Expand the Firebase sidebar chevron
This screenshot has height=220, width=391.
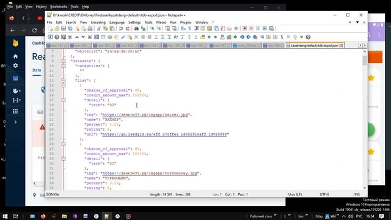click(15, 122)
